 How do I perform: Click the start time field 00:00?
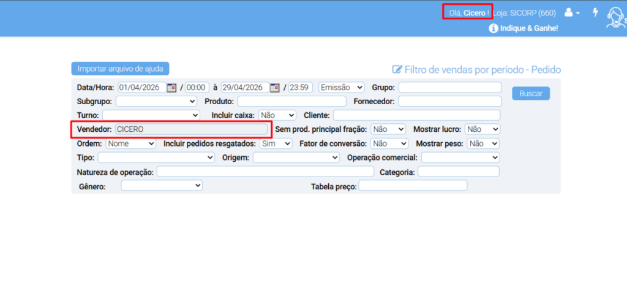(197, 87)
